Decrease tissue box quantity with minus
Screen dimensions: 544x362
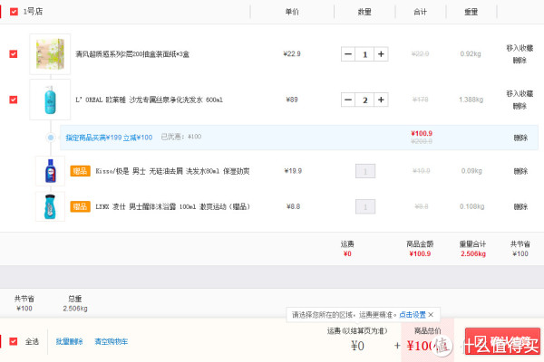pyautogui.click(x=348, y=54)
